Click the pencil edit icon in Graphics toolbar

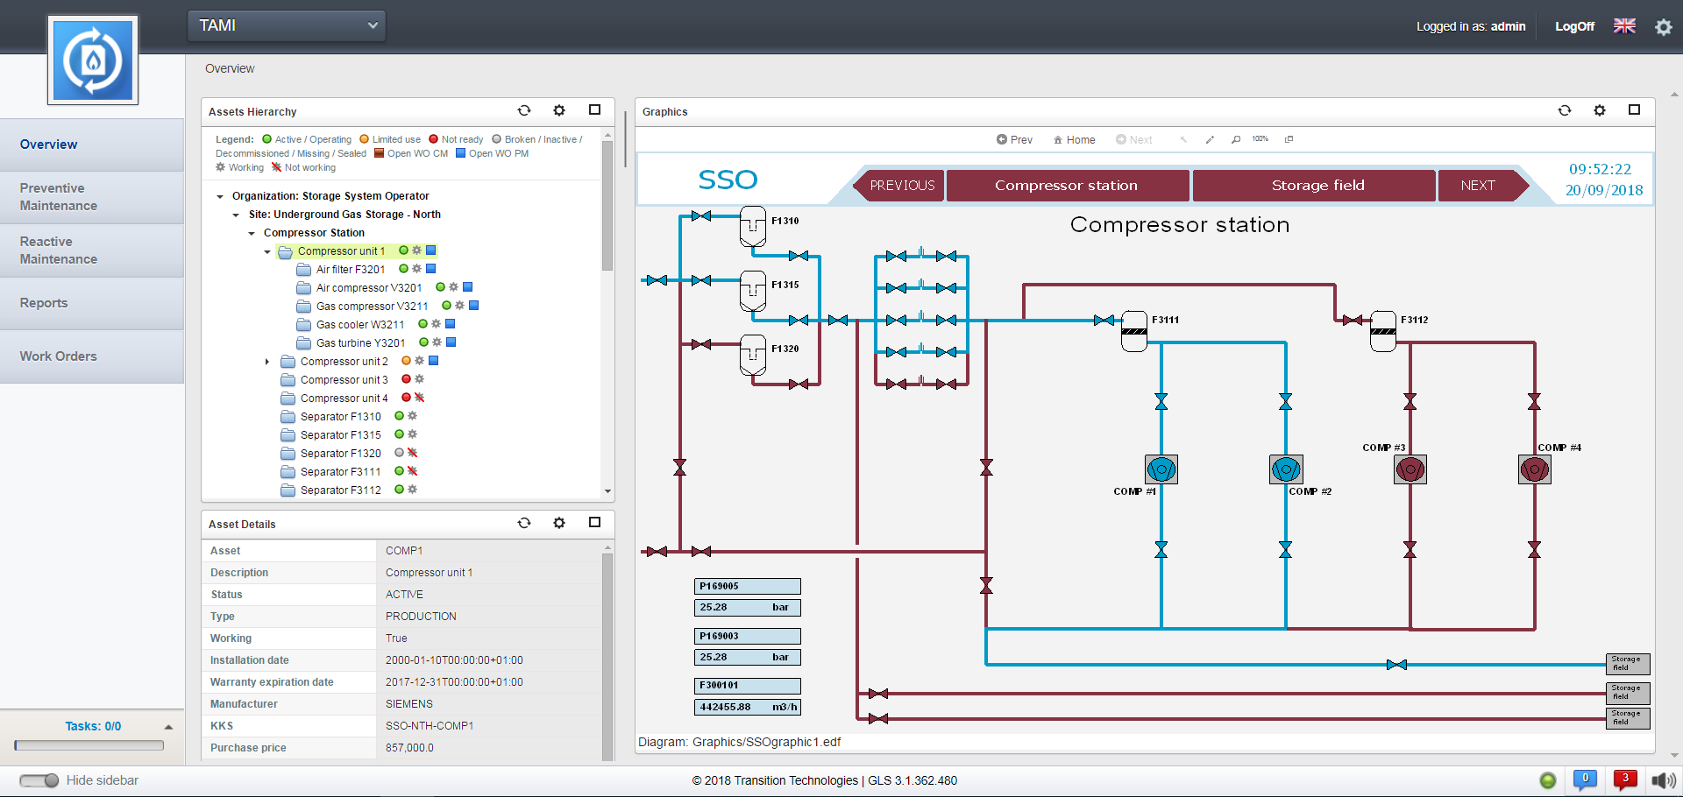(x=1210, y=139)
